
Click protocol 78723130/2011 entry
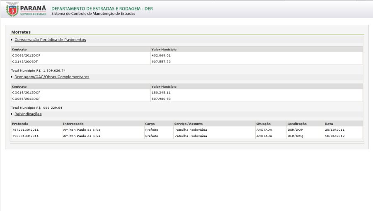pos(25,129)
